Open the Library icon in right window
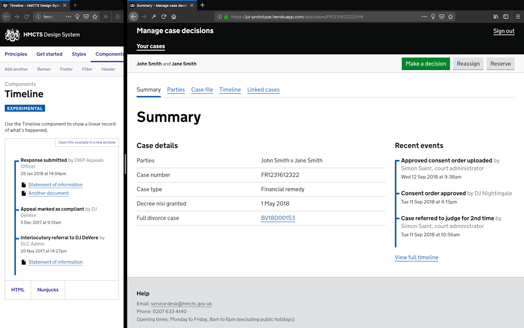The width and height of the screenshot is (524, 328). (496, 17)
